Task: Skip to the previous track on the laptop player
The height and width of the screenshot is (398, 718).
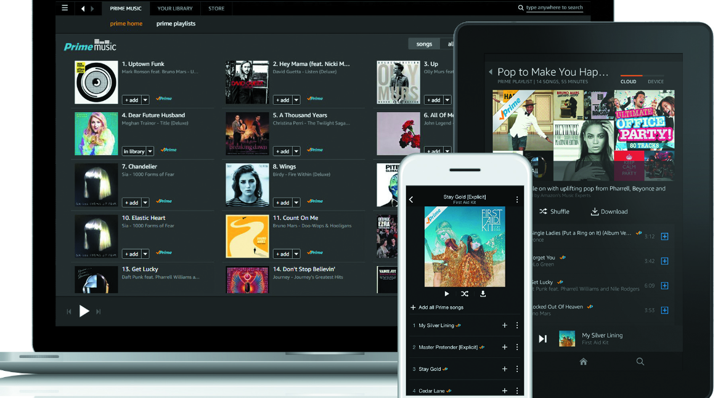Action: click(68, 312)
